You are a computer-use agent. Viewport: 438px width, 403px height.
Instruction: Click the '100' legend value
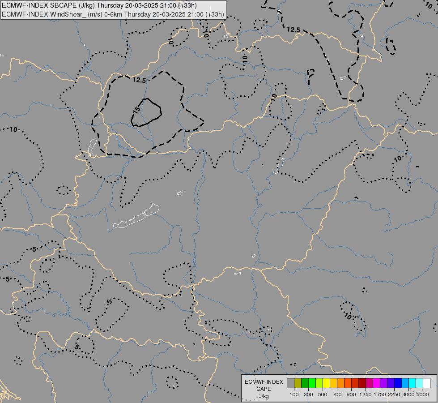tap(294, 394)
